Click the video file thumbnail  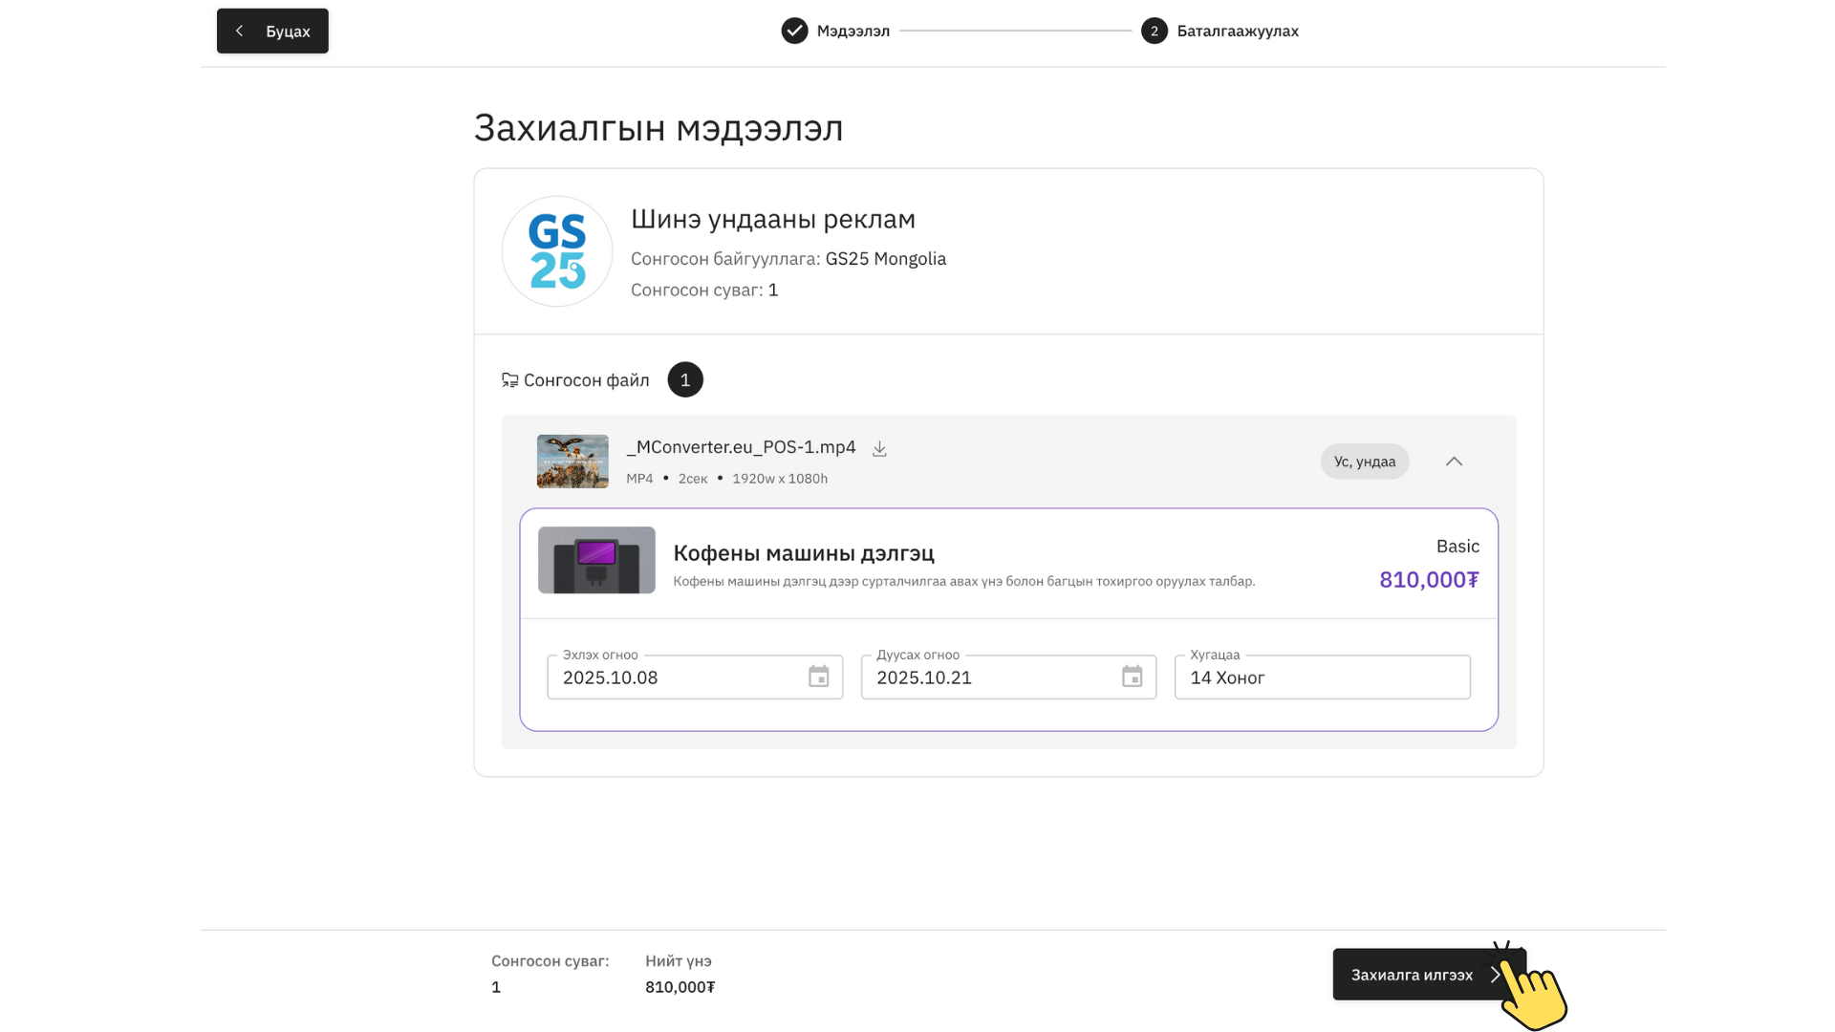572,462
